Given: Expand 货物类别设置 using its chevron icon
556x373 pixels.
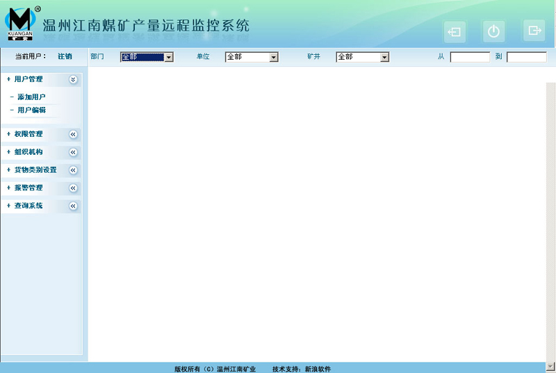Looking at the screenshot, I should coord(73,170).
